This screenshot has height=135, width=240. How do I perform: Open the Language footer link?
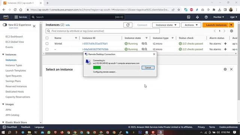click(x=39, y=127)
